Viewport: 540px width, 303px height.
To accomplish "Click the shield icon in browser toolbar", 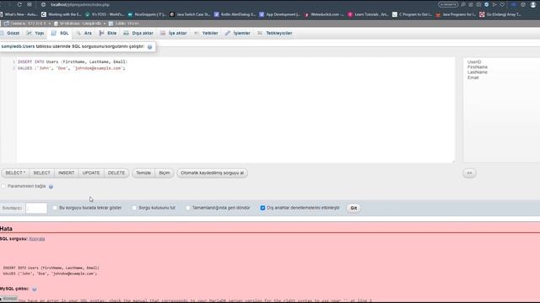I will (486, 4).
